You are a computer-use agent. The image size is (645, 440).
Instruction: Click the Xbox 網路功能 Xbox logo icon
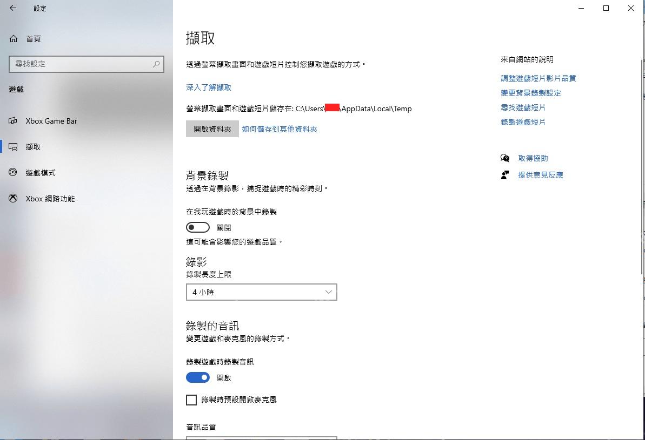13,199
